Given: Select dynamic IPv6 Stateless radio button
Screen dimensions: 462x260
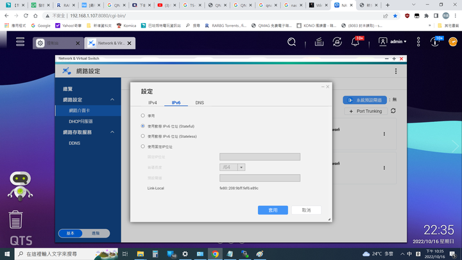Looking at the screenshot, I should click(142, 136).
